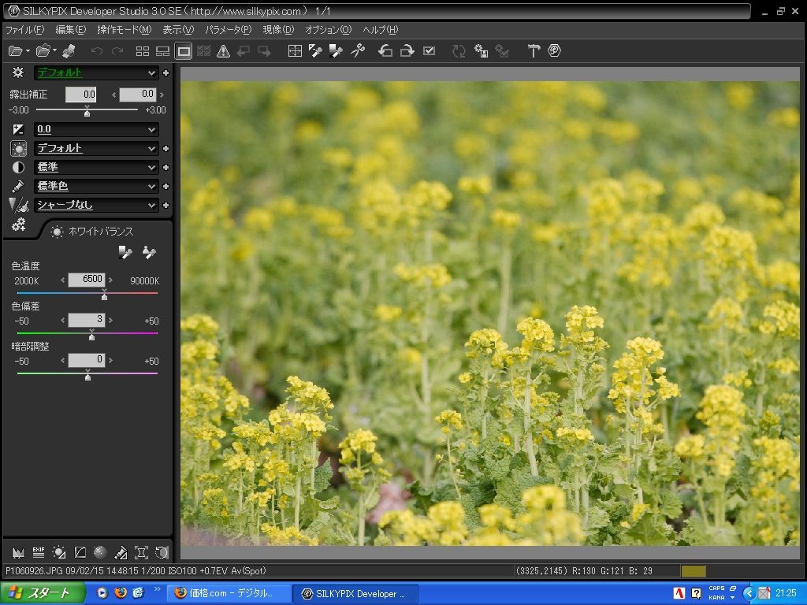Select the trimming scissors tool
Screen dimensions: 807x605
coord(358,51)
